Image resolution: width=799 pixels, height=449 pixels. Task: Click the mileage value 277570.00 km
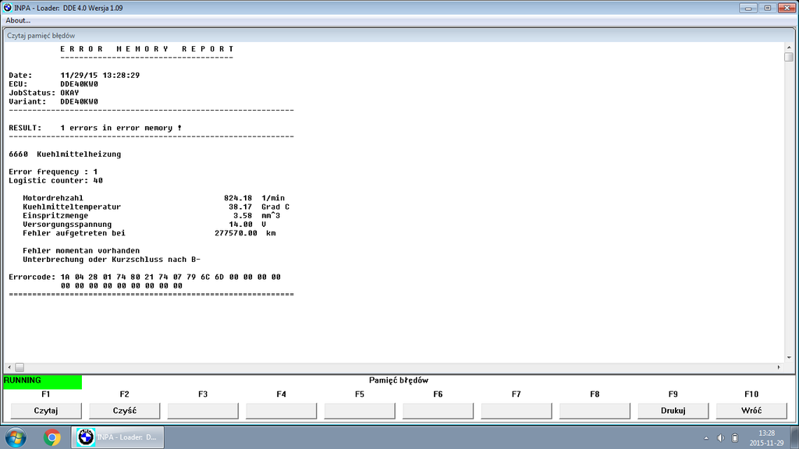pos(245,233)
